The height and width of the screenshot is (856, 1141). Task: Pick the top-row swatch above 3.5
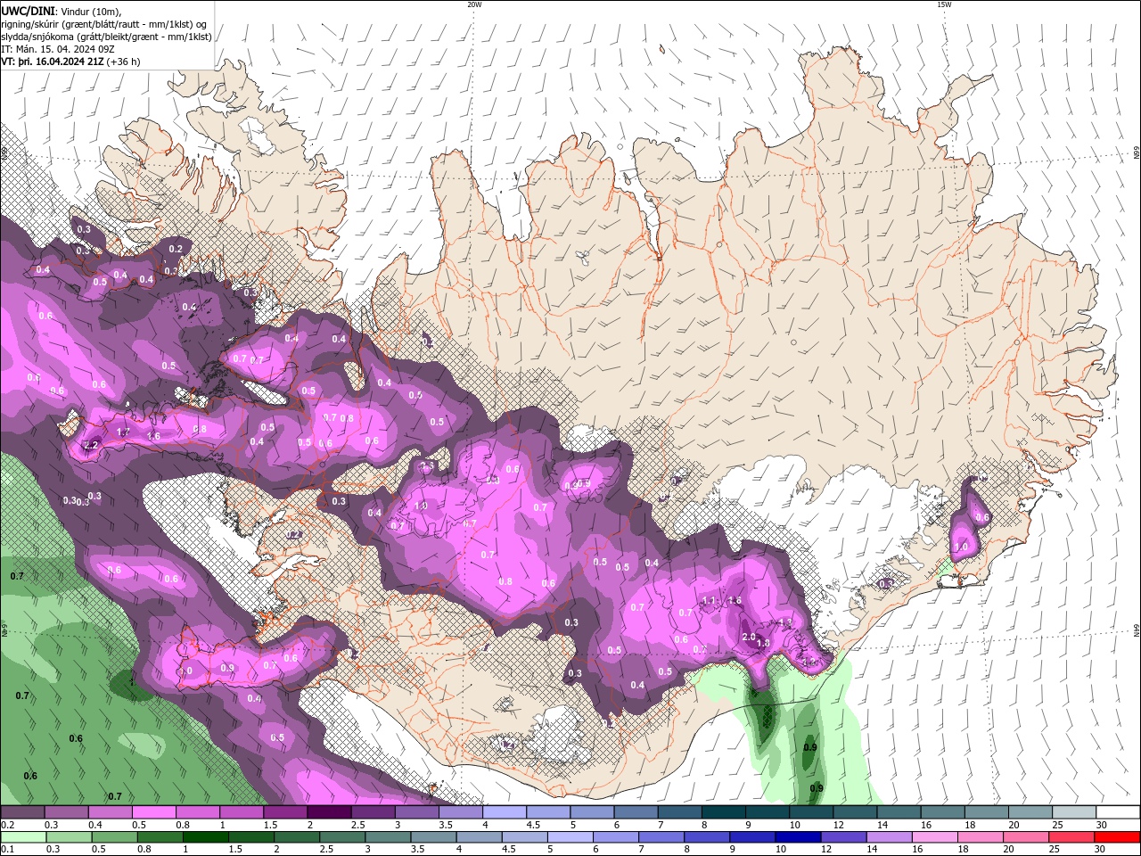click(x=461, y=812)
